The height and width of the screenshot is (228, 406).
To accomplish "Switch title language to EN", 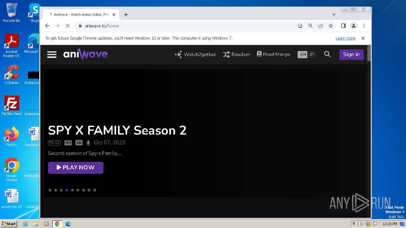I will (x=303, y=54).
